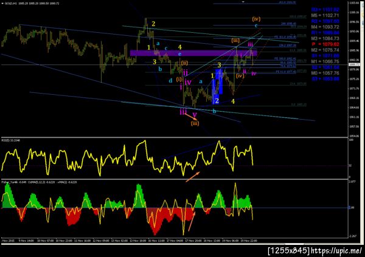The height and width of the screenshot is (257, 365).
Task: Click the '19 Nov 22:00' time axis label
Action: [249, 241]
